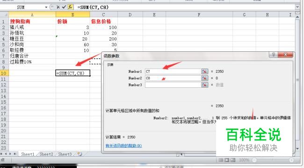304x168 pixels.
Task: Click in the empty Number3 input field
Action: tap(173, 85)
